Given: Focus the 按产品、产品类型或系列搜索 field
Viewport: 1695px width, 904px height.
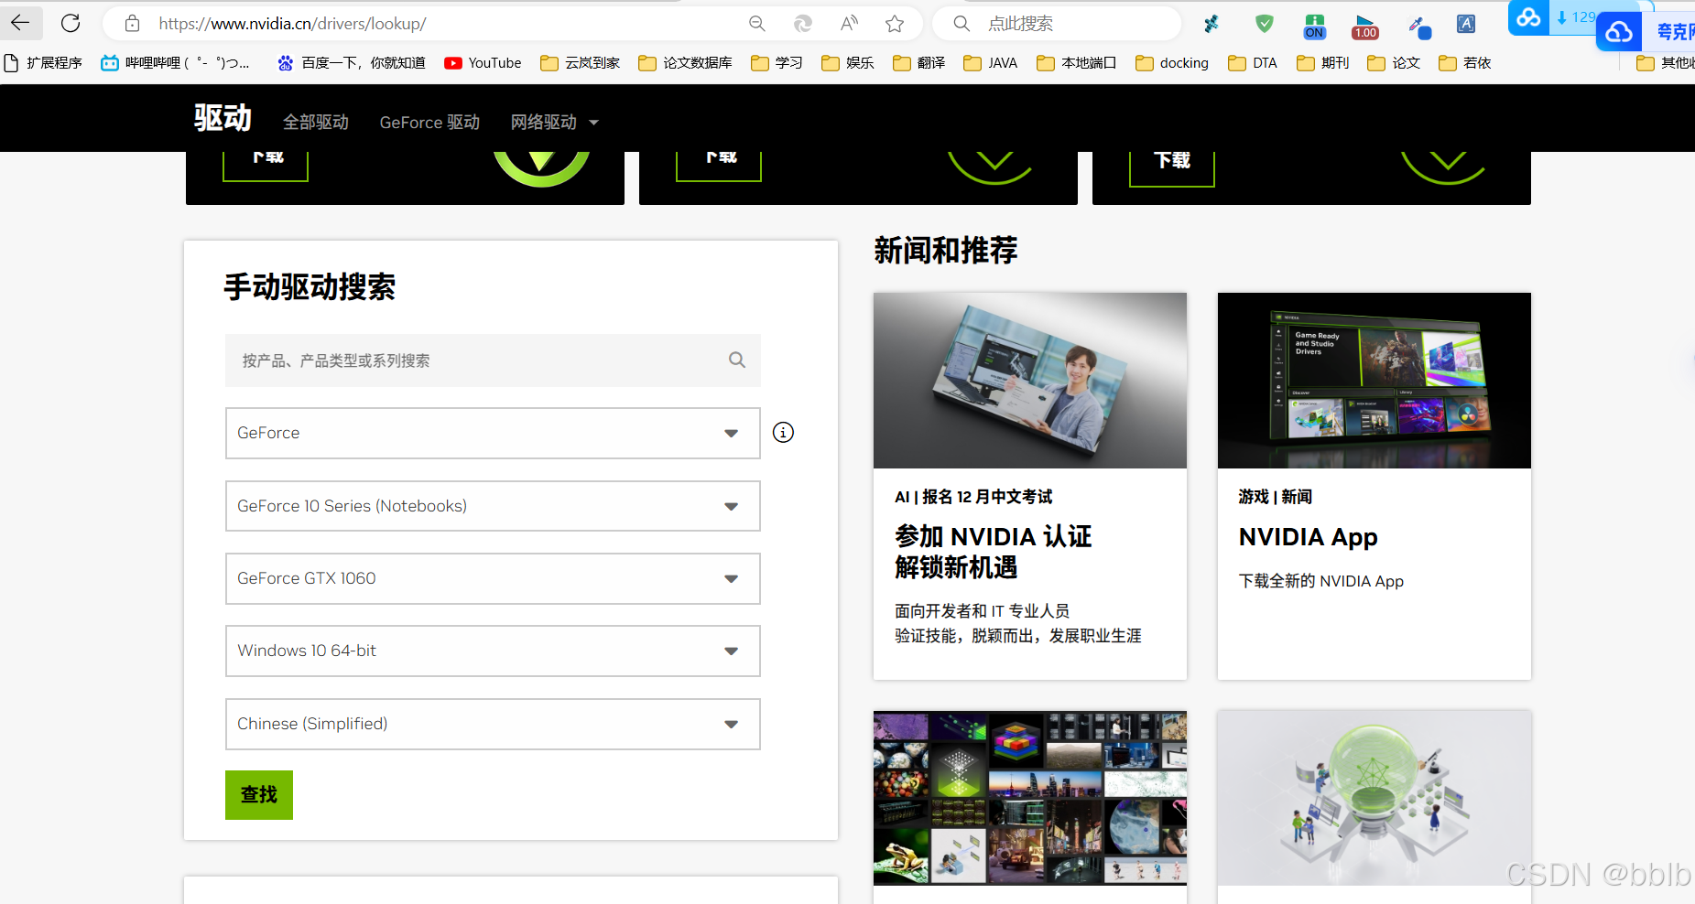Looking at the screenshot, I should pos(493,361).
